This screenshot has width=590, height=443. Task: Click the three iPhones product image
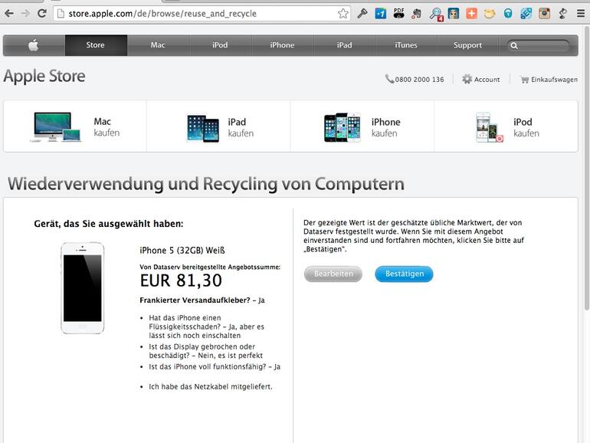click(x=343, y=127)
